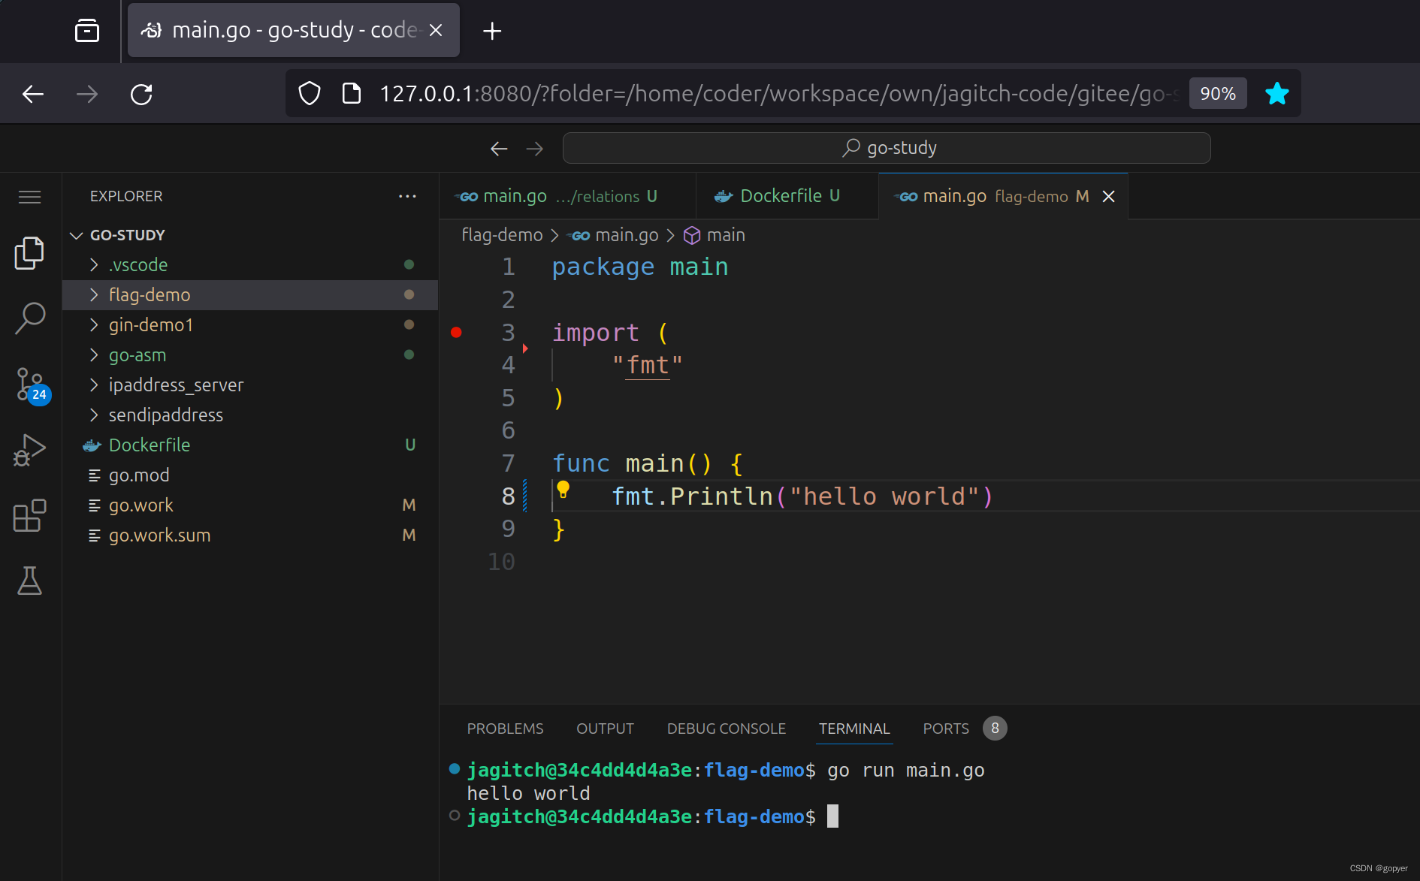1420x881 pixels.
Task: Expand the flag-demo folder
Action: click(x=94, y=294)
